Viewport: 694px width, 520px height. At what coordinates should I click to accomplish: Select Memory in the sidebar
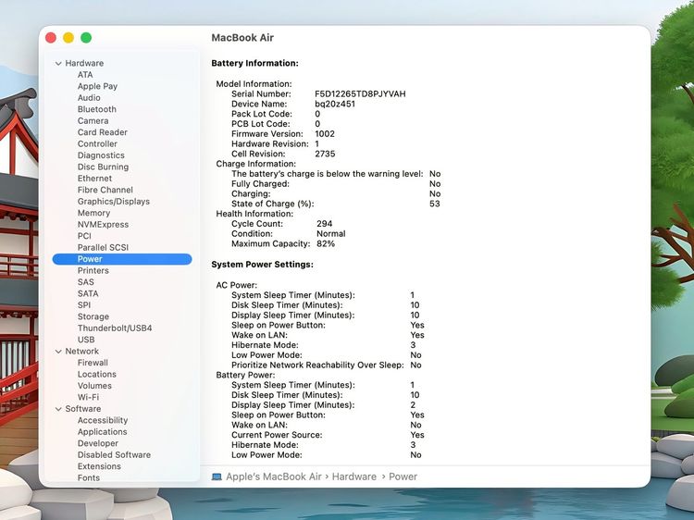[x=93, y=213]
